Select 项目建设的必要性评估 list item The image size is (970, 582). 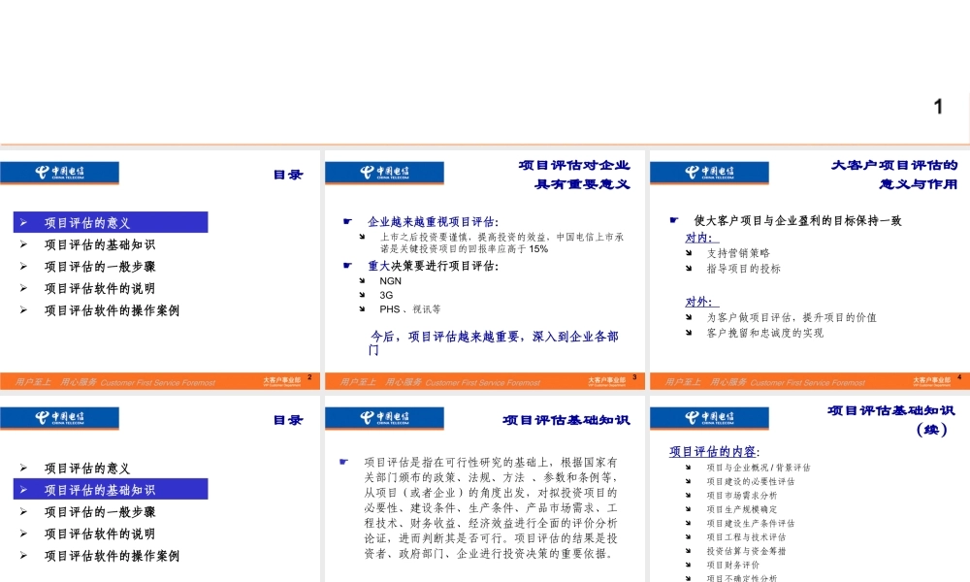tap(751, 482)
